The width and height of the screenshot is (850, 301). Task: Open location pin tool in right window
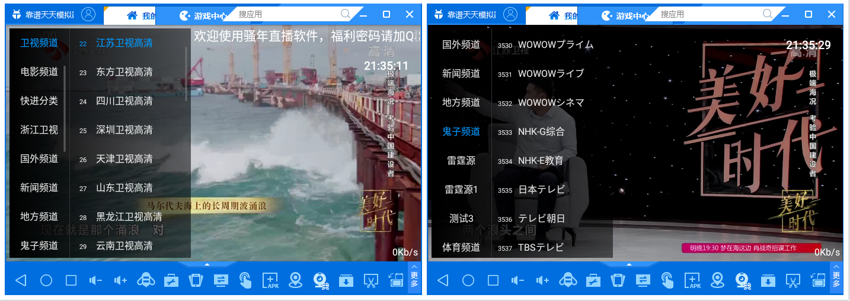click(x=717, y=280)
